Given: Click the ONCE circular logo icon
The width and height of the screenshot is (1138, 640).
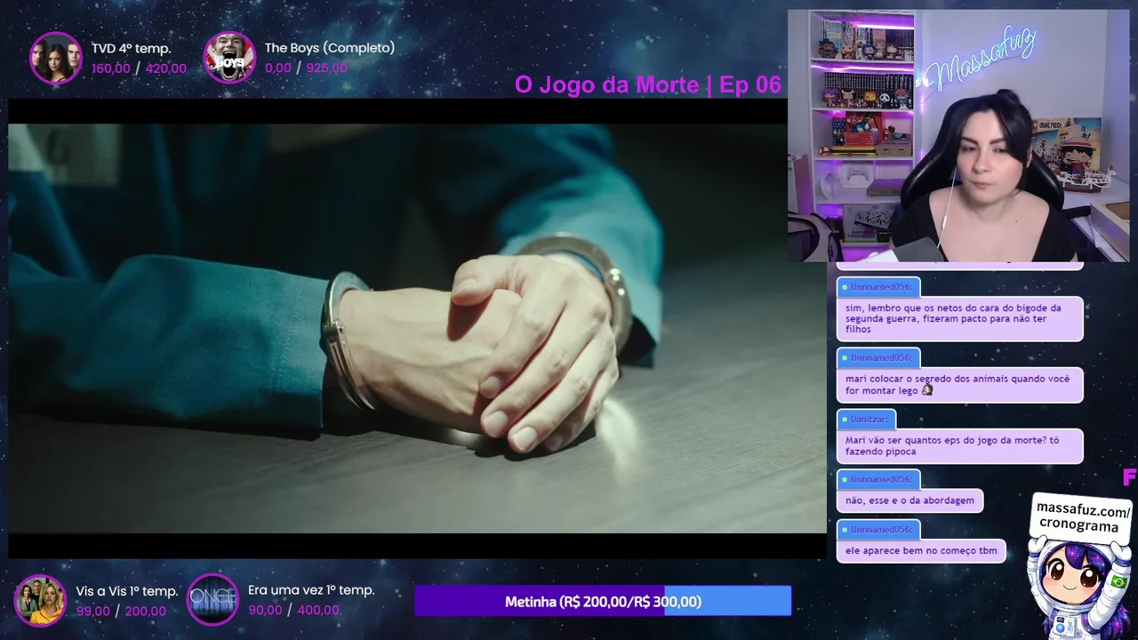Looking at the screenshot, I should pyautogui.click(x=212, y=600).
